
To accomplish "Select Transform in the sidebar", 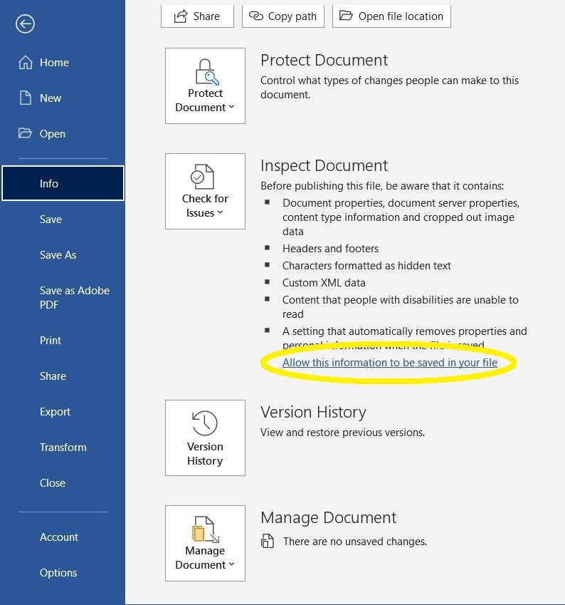I will 63,448.
